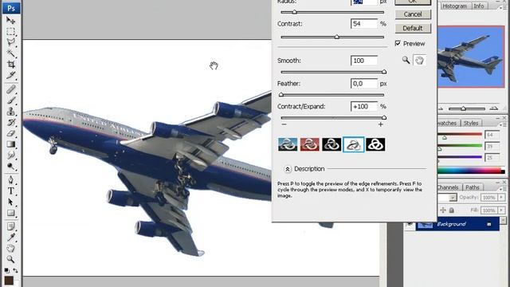Select the Eyedropper tool
510x287 pixels.
(x=10, y=238)
